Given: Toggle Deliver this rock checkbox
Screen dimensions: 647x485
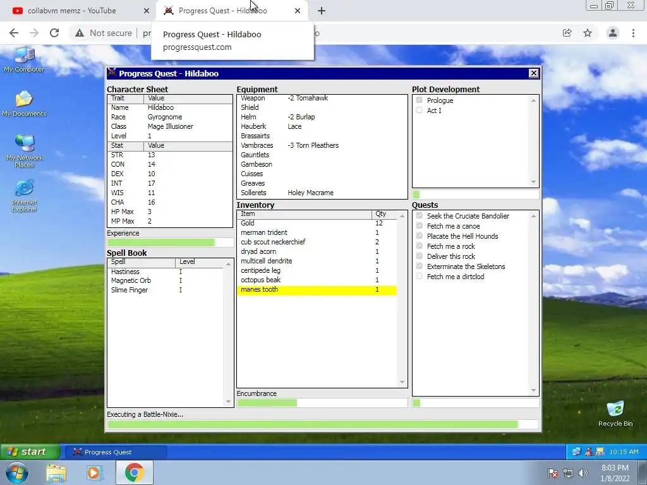Looking at the screenshot, I should [x=420, y=256].
